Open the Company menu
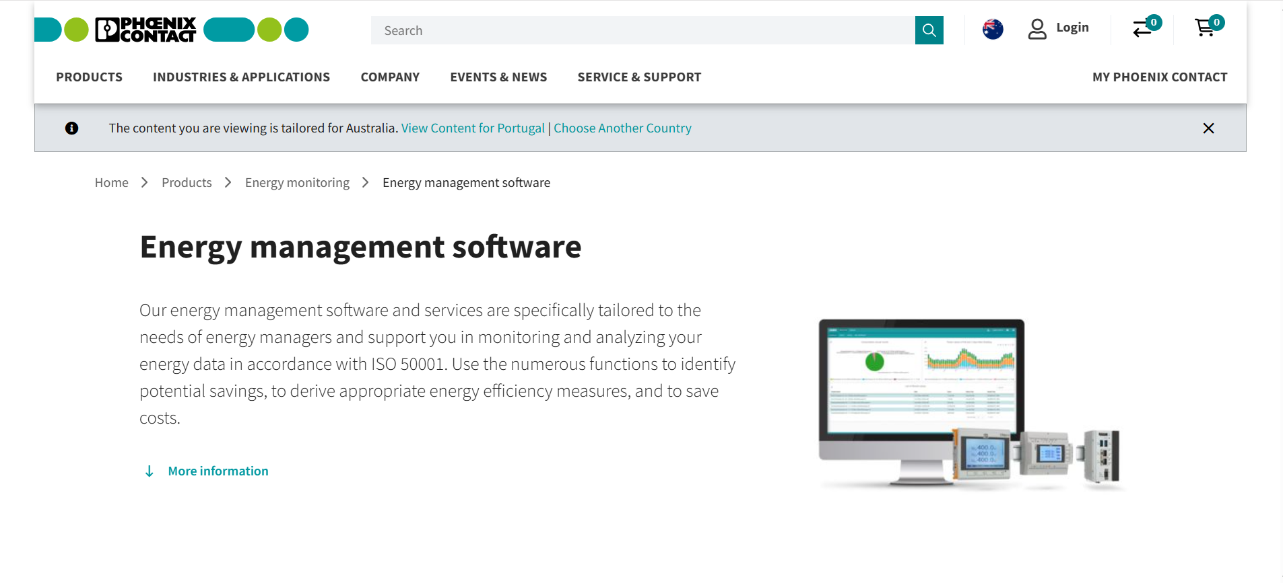The height and width of the screenshot is (583, 1283). pos(390,77)
